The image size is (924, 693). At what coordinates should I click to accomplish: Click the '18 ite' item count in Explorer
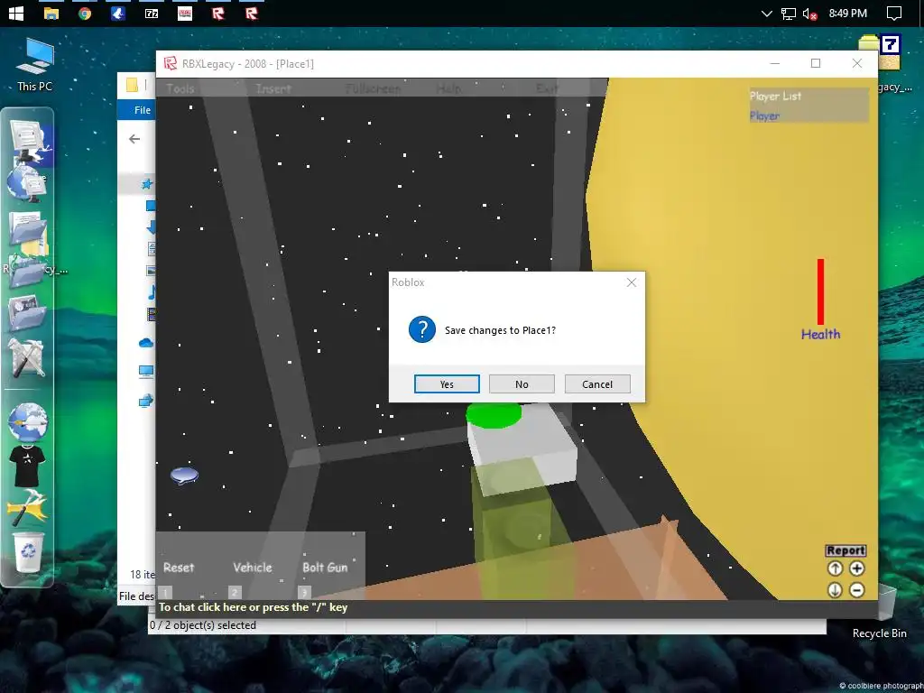(143, 574)
